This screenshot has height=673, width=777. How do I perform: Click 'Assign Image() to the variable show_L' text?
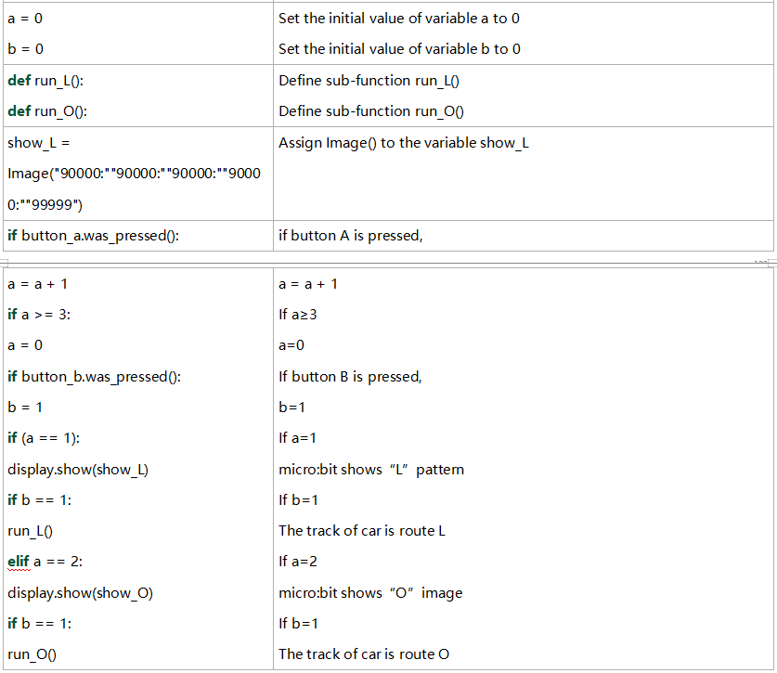(404, 143)
